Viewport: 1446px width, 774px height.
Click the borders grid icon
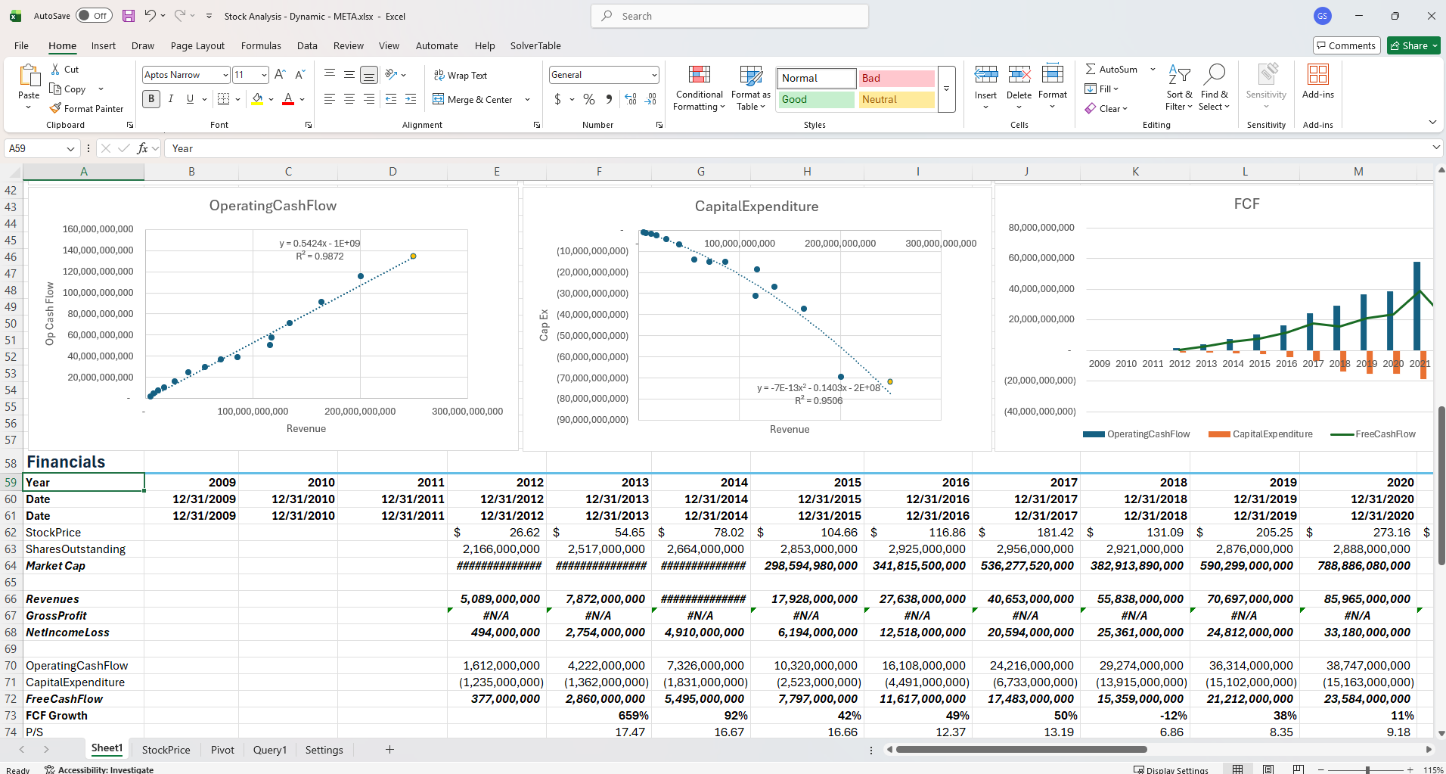pos(223,99)
